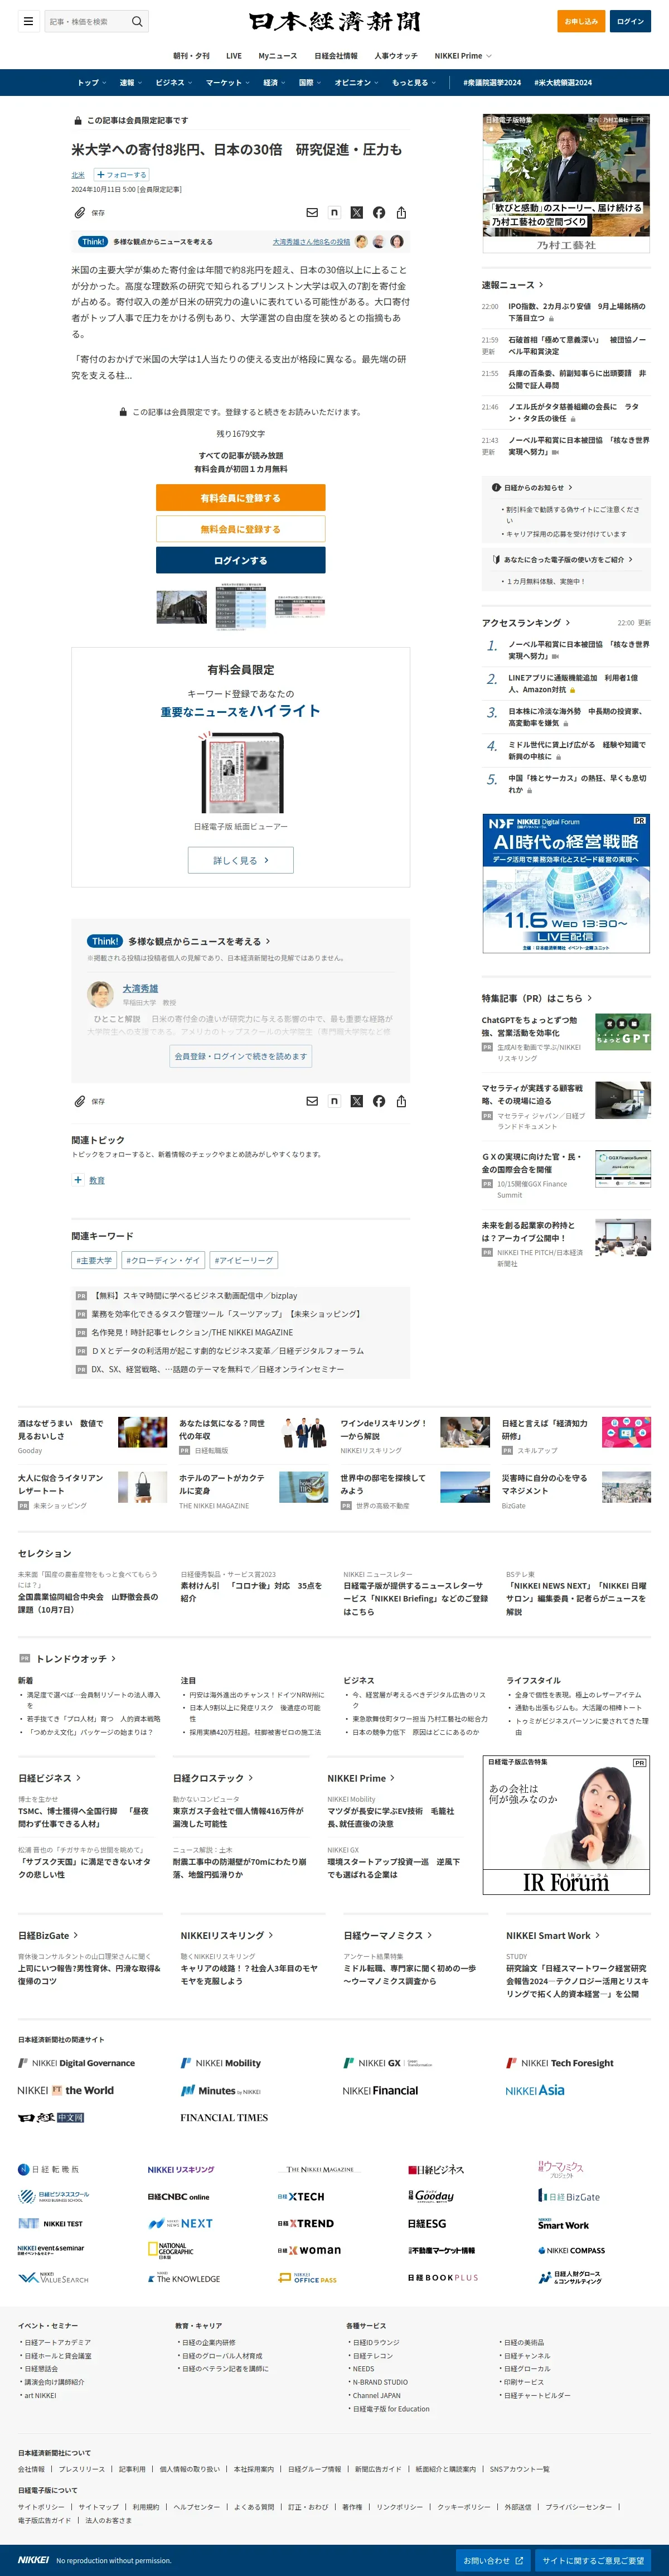
Task: Expand the トップ navigation dropdown
Action: [91, 83]
